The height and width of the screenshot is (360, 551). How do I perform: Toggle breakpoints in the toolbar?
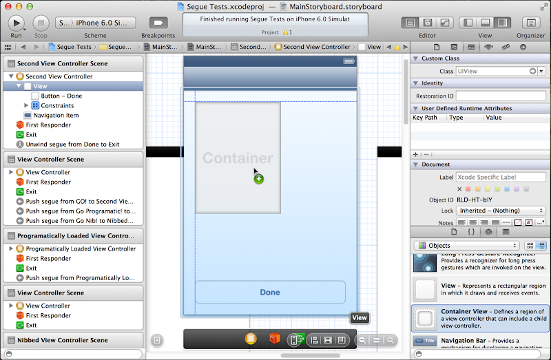pyautogui.click(x=158, y=23)
